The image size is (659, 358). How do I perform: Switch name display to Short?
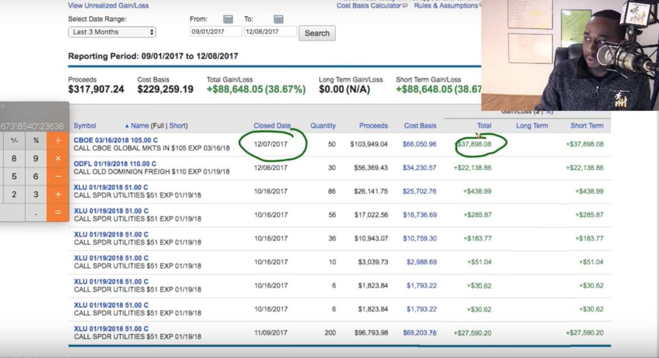point(177,126)
